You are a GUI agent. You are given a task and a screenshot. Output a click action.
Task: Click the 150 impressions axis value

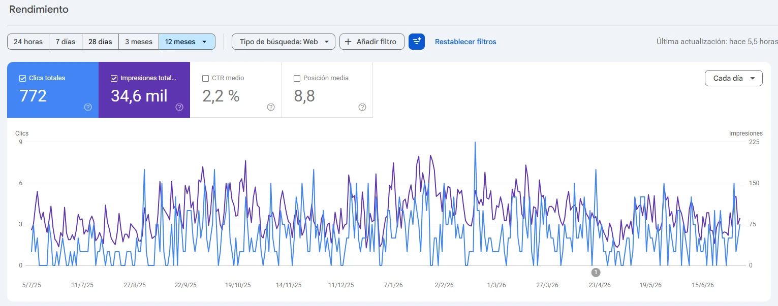754,183
